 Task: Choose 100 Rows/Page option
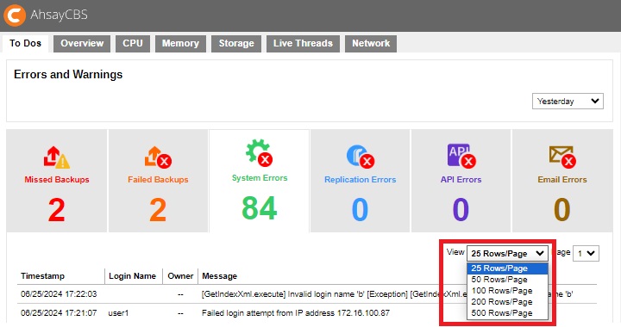tap(507, 291)
